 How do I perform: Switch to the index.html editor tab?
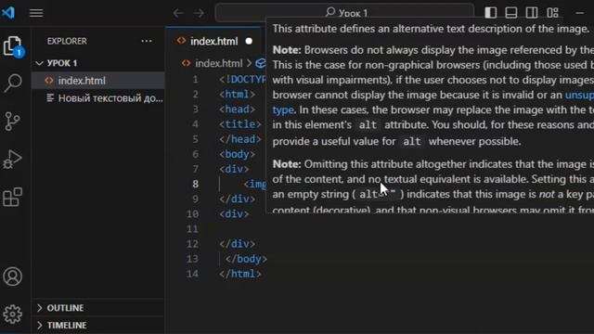coord(213,41)
